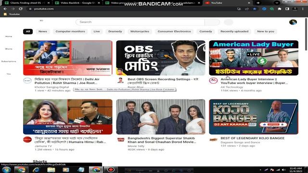Image resolution: width=308 pixels, height=173 pixels.
Task: Open the Extensions puzzle icon
Action: 280,9
